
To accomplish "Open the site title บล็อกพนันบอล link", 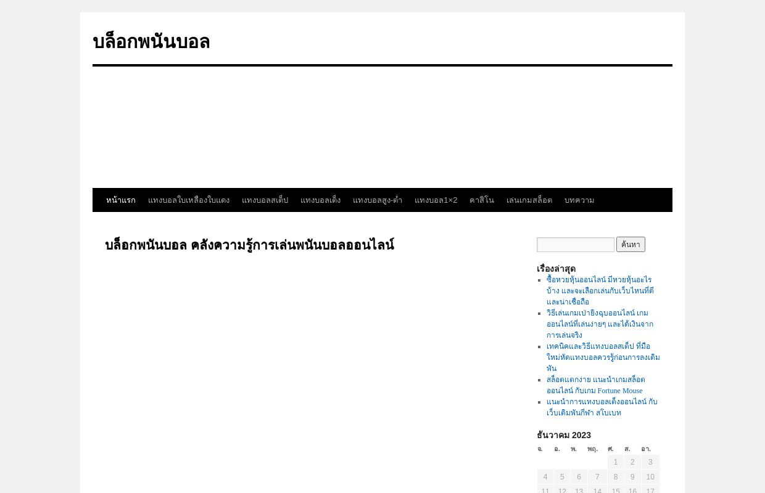I will [151, 41].
